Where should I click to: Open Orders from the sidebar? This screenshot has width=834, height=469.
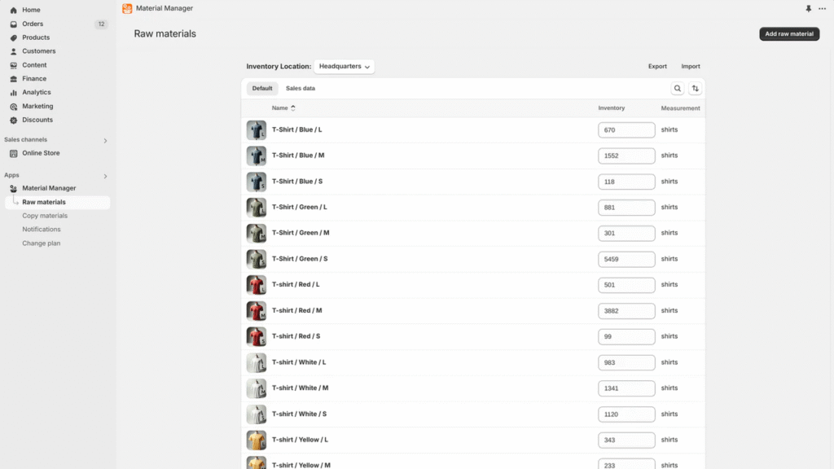pos(33,24)
